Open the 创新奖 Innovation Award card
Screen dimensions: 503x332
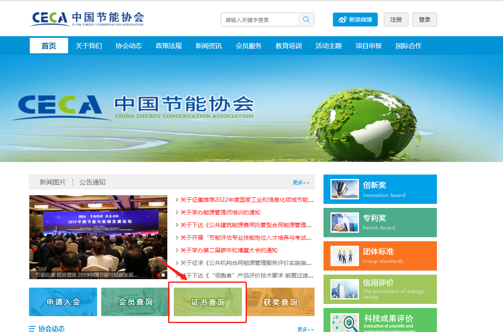click(380, 189)
